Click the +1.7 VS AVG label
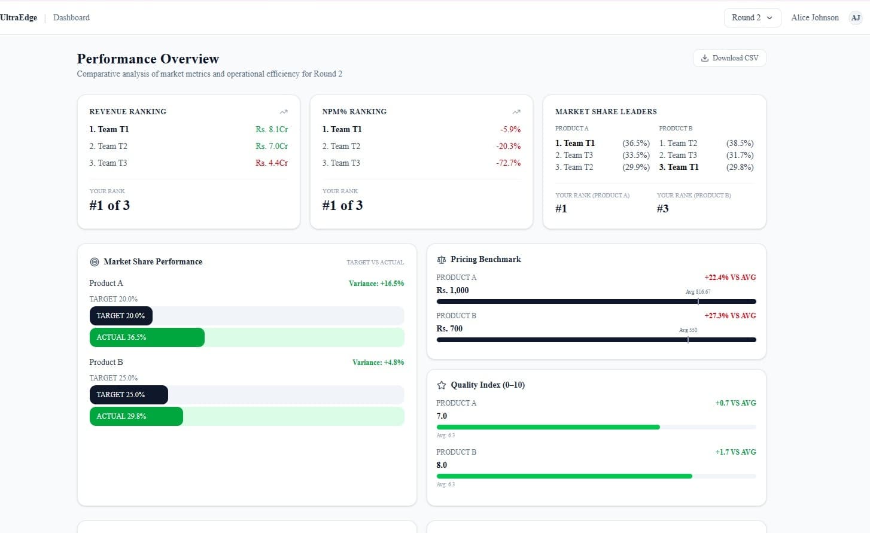Viewport: 870px width, 533px height. click(735, 452)
